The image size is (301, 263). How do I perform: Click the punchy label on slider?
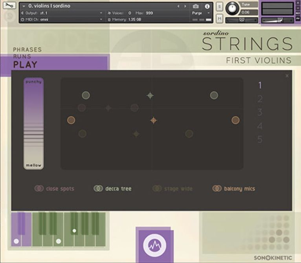[x=33, y=82]
